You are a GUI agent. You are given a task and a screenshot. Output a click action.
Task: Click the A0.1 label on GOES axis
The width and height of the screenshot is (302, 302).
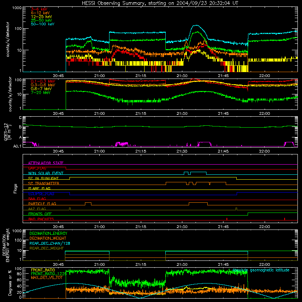(17, 146)
